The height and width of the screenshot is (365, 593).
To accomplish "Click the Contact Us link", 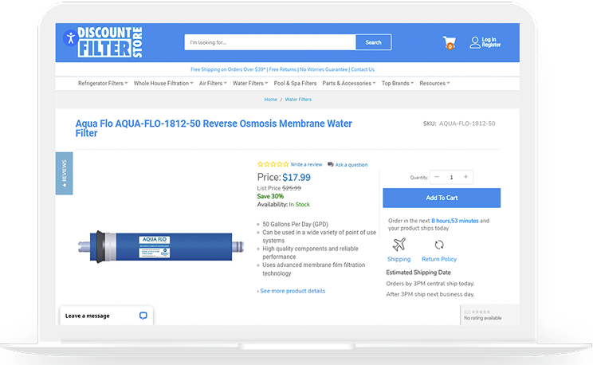I will [x=363, y=69].
